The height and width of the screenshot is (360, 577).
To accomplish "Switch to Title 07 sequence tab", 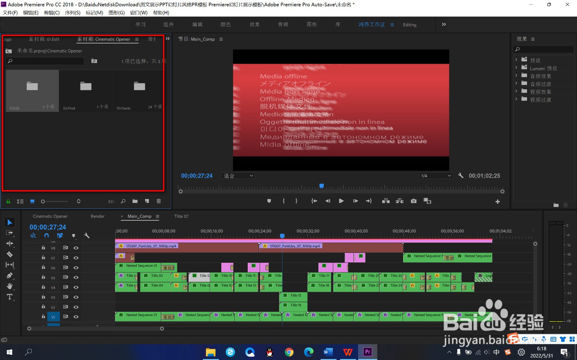I will [181, 216].
